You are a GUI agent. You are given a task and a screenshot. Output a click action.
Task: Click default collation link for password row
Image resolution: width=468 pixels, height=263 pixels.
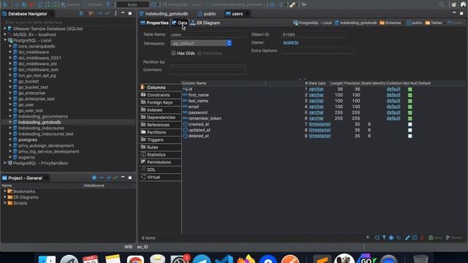click(393, 113)
